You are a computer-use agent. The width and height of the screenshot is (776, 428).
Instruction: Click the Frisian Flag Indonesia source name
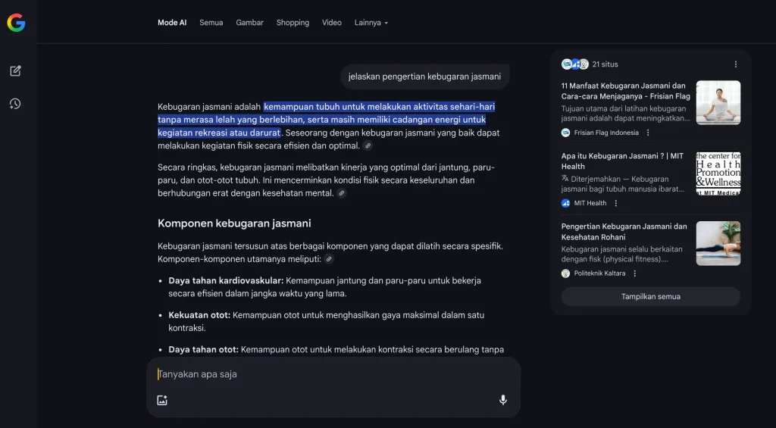point(606,133)
